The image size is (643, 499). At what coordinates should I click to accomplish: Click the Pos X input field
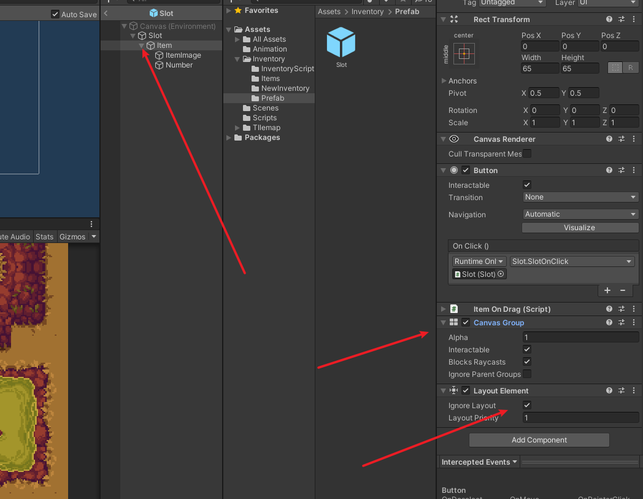[x=540, y=46]
